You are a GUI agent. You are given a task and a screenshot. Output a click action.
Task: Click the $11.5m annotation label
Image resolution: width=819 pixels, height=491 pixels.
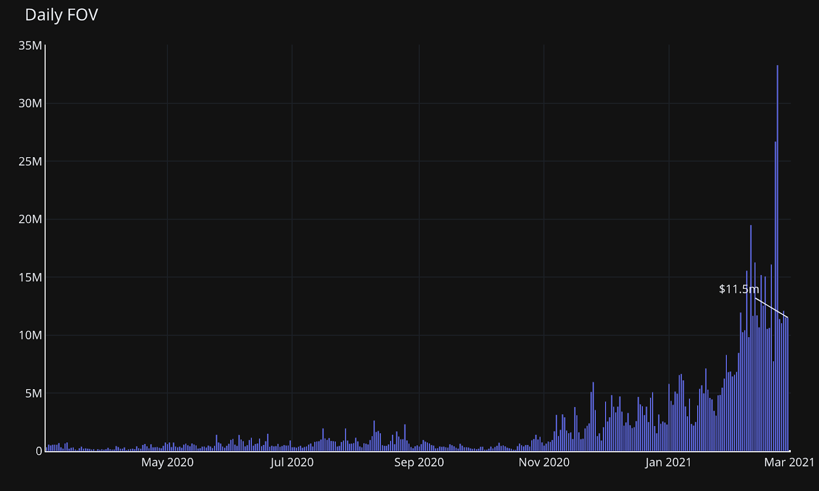point(739,289)
